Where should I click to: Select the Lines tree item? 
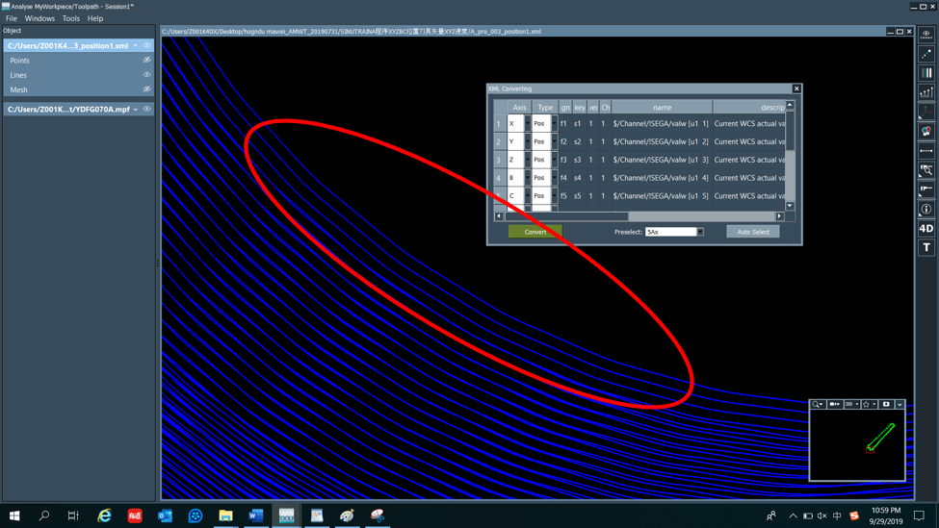click(18, 75)
